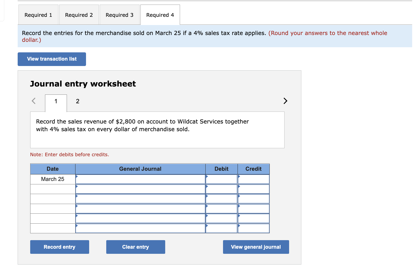The image size is (413, 276).
Task: Open General Journal account dropdown in sixth row
Action: (140, 228)
